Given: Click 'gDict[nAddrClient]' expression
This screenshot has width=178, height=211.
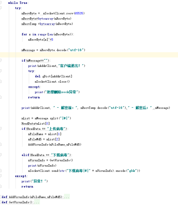Looking at the screenshot, I should (57, 76).
